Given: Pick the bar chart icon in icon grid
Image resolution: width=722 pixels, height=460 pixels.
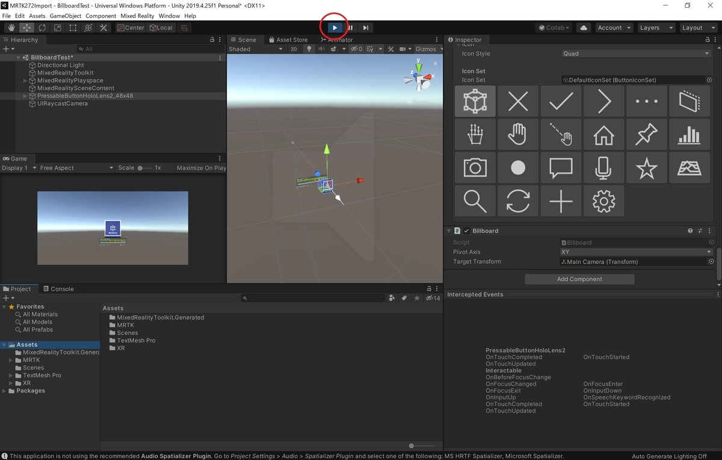Looking at the screenshot, I should coord(689,135).
